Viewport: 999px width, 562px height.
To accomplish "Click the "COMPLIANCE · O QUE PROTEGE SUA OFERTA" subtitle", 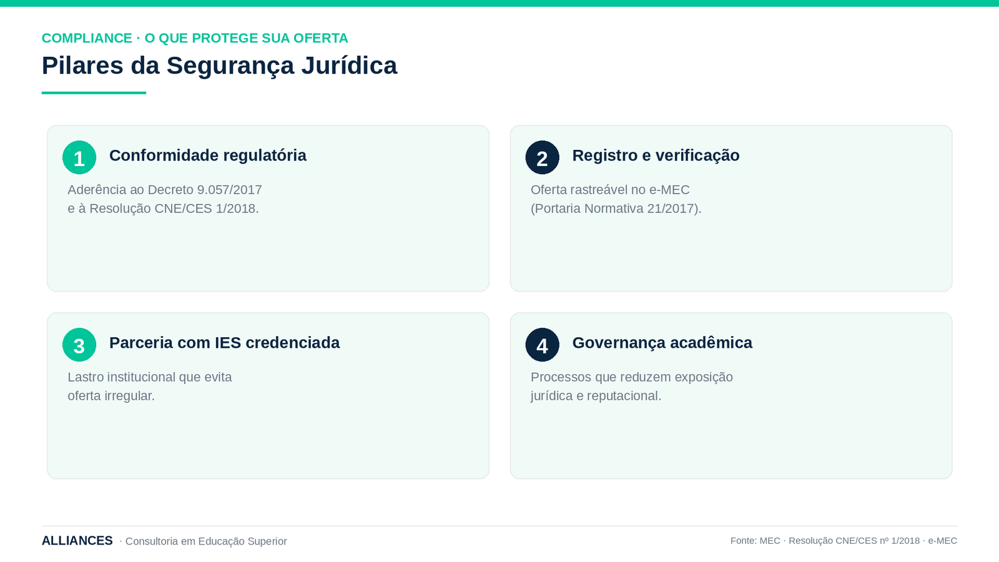I will point(195,38).
